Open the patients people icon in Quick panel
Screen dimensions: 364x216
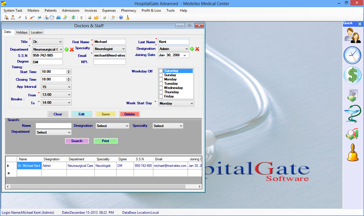point(352,35)
